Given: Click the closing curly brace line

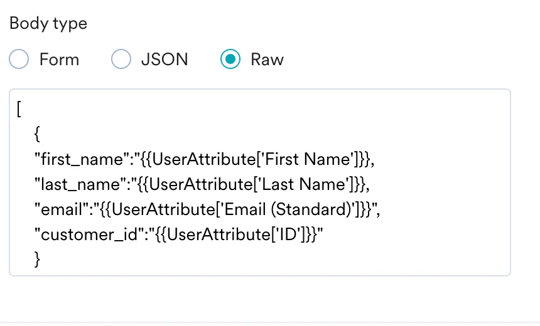Looking at the screenshot, I should [x=37, y=260].
